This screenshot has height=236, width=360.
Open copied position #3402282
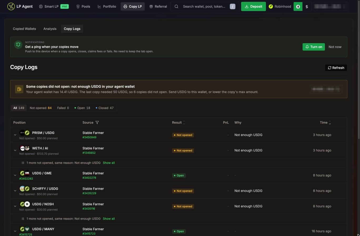26,179
